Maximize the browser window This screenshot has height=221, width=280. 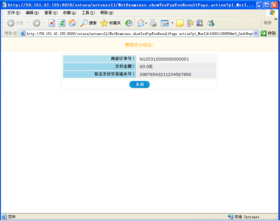[267, 5]
